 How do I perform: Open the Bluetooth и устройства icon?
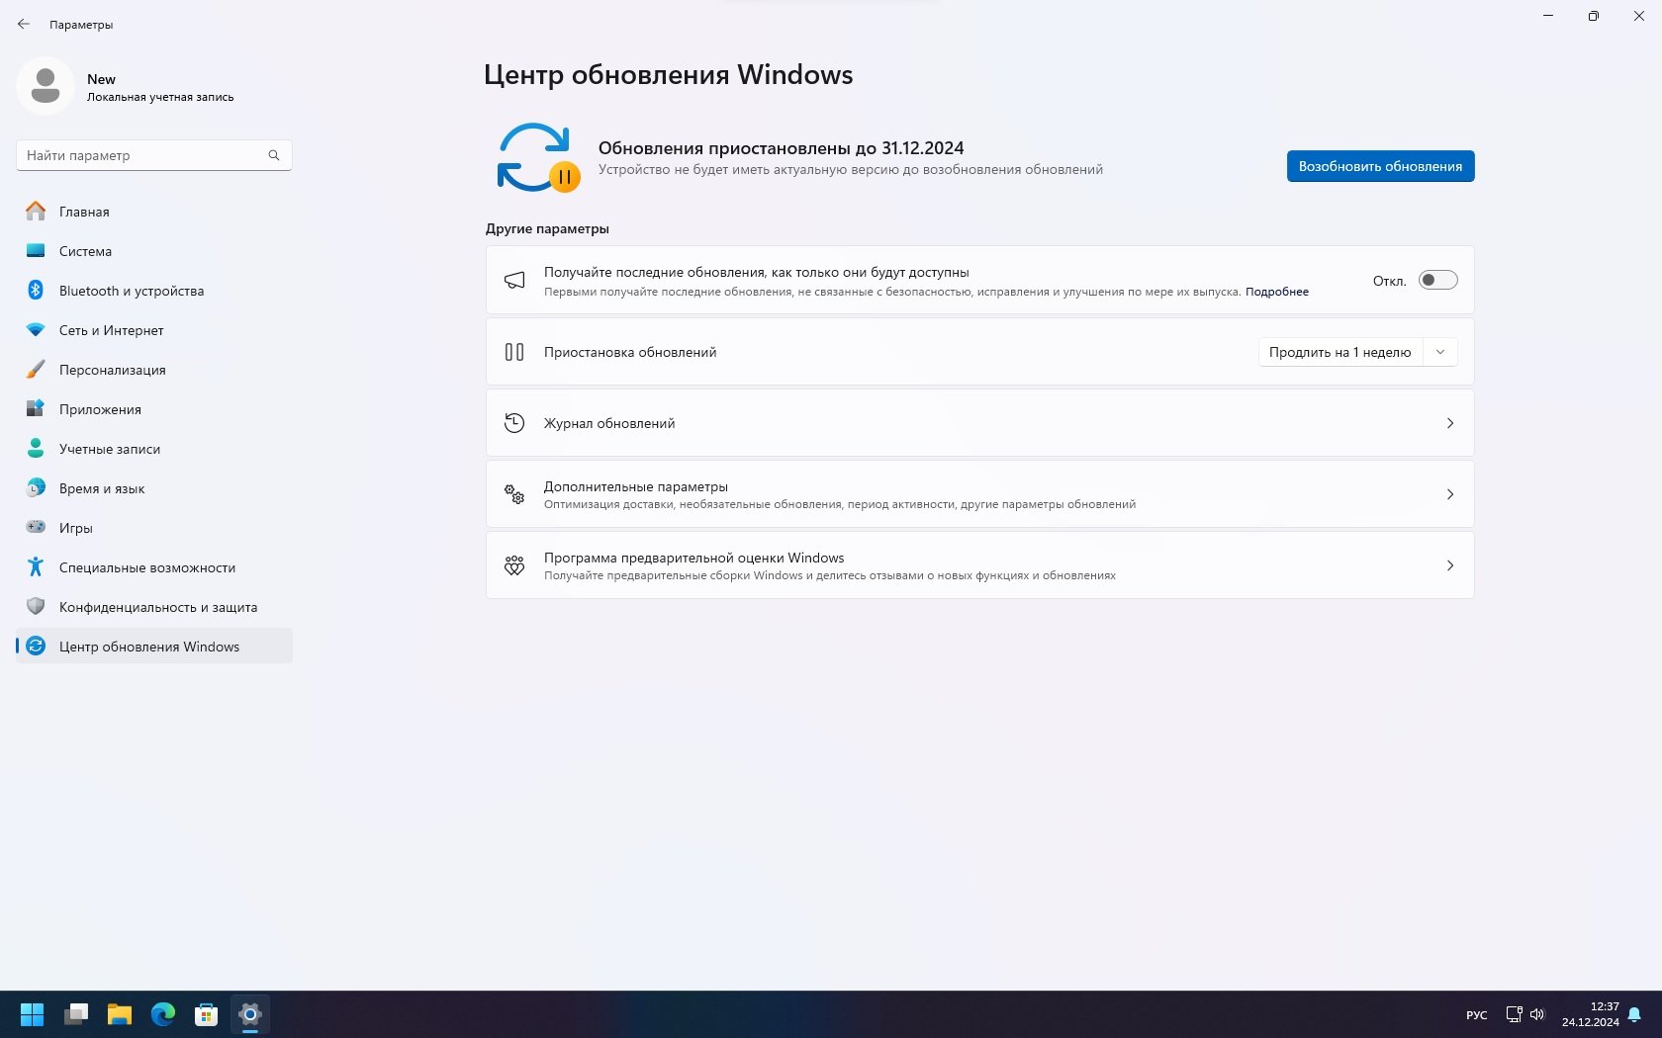[x=36, y=290]
